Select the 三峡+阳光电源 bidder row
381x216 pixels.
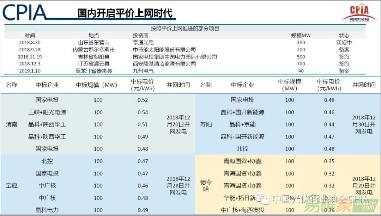click(x=47, y=112)
